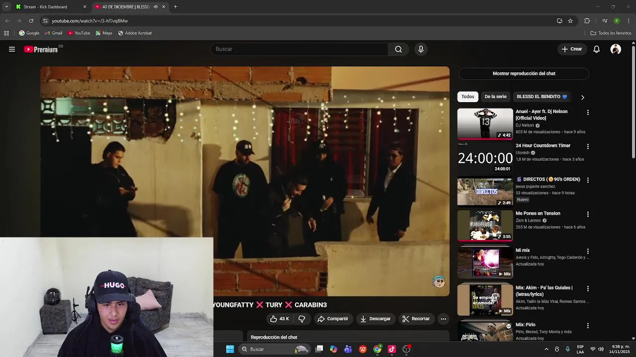Open the Adobe Acrobat bookmark
636x357 pixels.
tap(135, 33)
